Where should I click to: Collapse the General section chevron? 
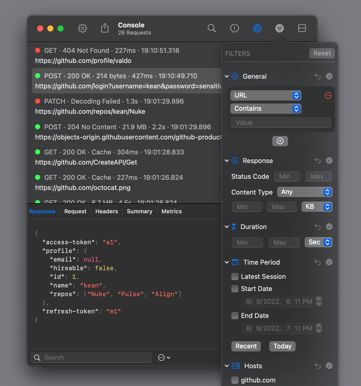coord(227,76)
